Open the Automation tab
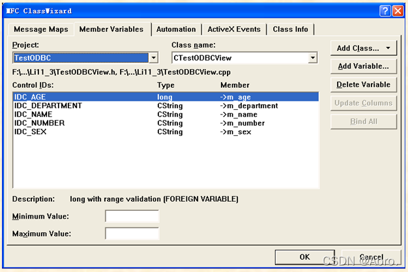 pyautogui.click(x=176, y=29)
